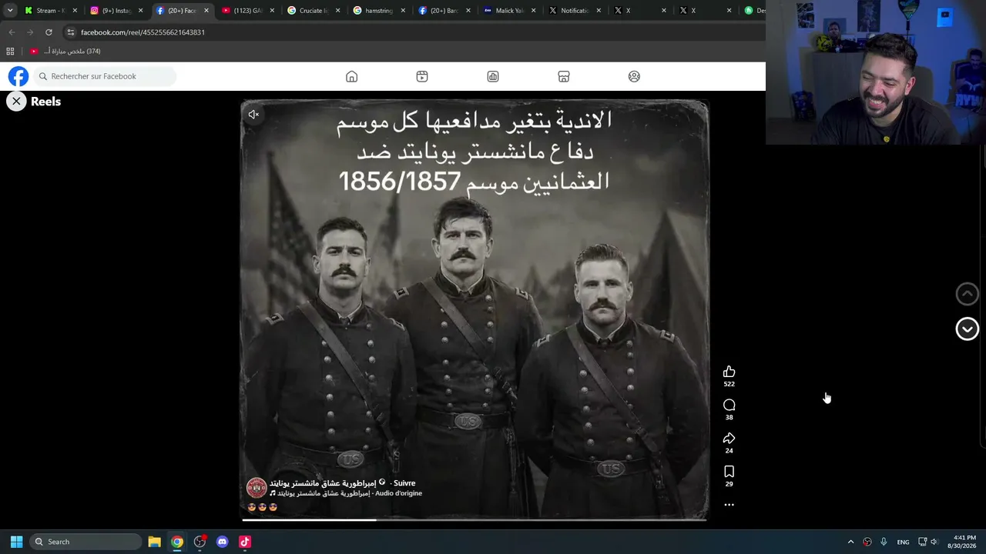The width and height of the screenshot is (986, 554).
Task: Seek using the reel progress bar
Action: pos(475,519)
